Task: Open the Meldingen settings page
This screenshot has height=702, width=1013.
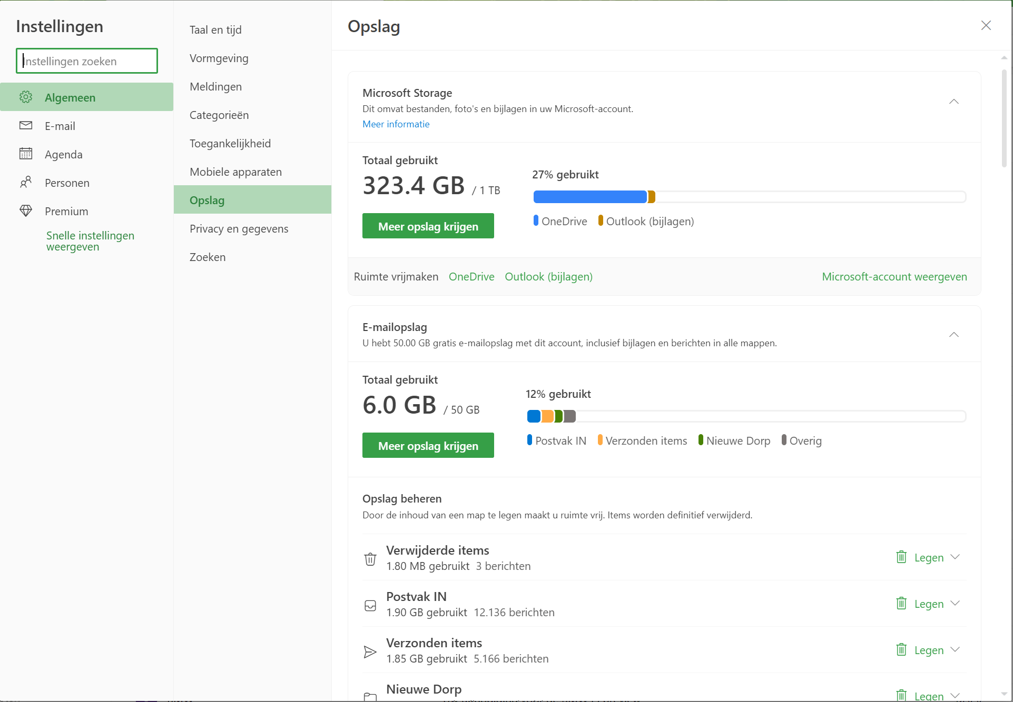Action: pyautogui.click(x=215, y=86)
